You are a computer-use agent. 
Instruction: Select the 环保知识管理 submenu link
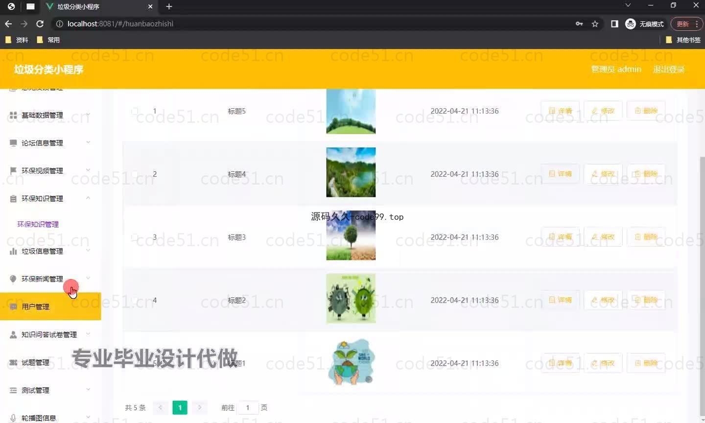click(38, 224)
